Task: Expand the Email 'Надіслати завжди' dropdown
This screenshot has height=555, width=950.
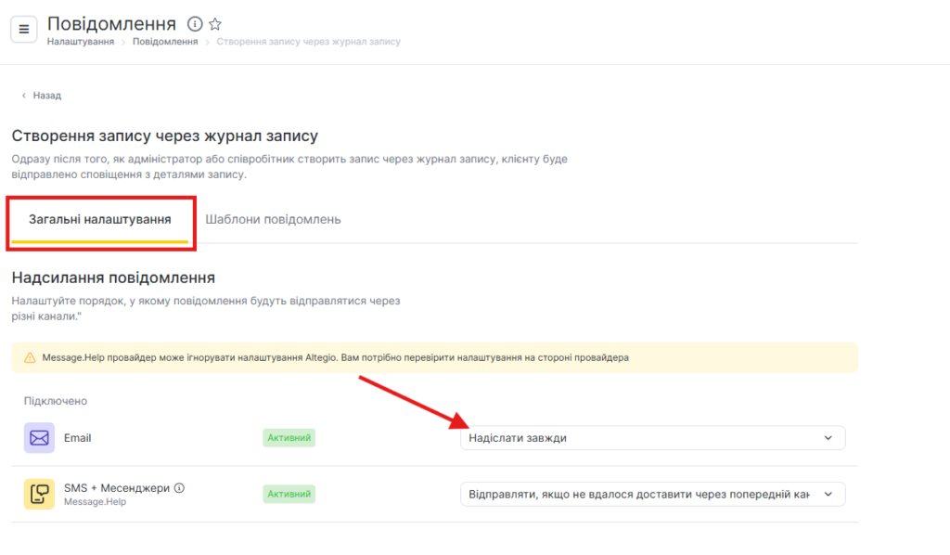Action: pyautogui.click(x=652, y=438)
